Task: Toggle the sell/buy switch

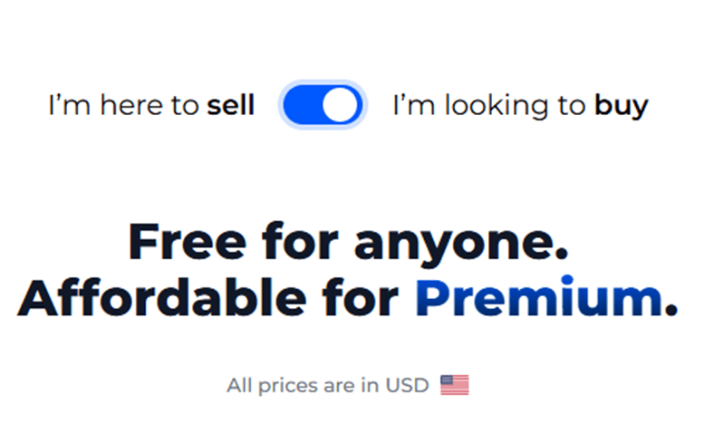Action: 323,106
